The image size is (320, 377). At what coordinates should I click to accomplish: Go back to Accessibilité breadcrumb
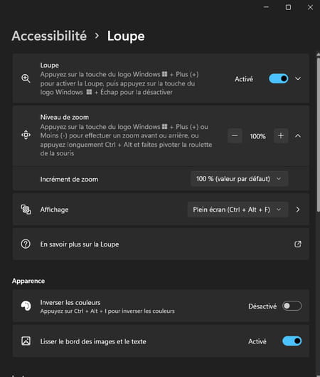coord(49,36)
